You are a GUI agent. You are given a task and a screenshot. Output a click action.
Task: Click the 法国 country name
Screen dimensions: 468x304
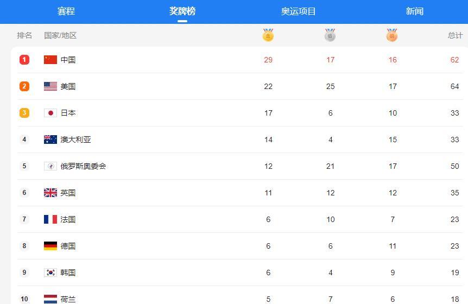click(68, 219)
